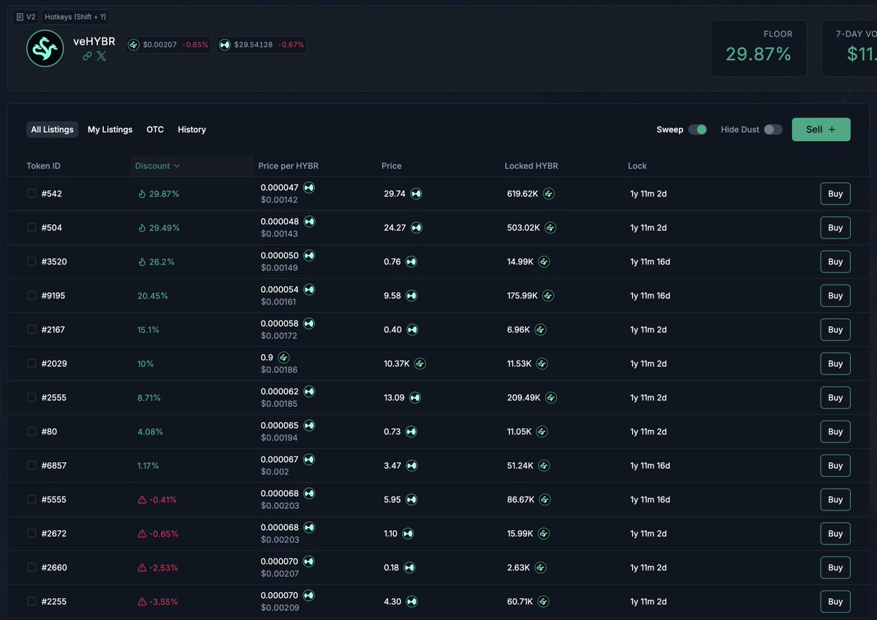
Task: Click the flame icon next to 29.87% discount
Action: point(143,194)
